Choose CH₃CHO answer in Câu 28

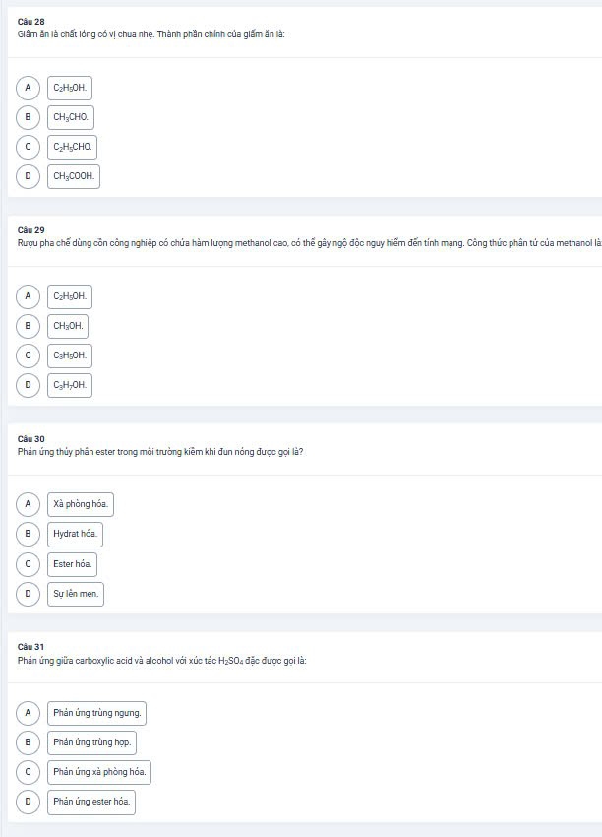point(71,117)
